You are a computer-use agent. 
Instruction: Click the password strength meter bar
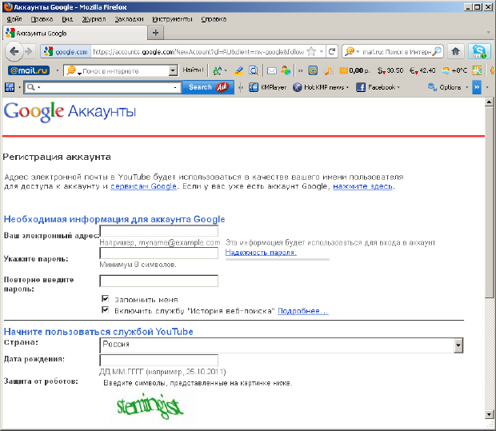coord(278,259)
